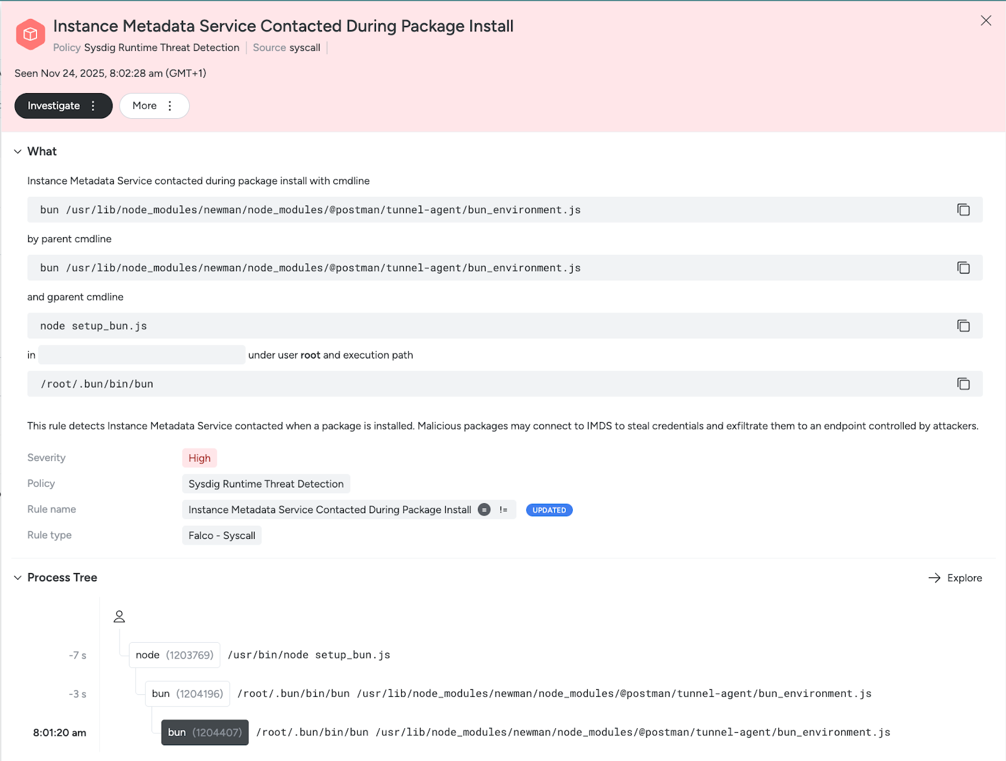This screenshot has height=761, width=1006.
Task: Click the seen timestamp Nov 24, 2025
Action: click(110, 73)
